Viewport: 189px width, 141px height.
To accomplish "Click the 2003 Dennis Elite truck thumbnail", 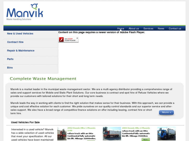I will pos(112,133).
